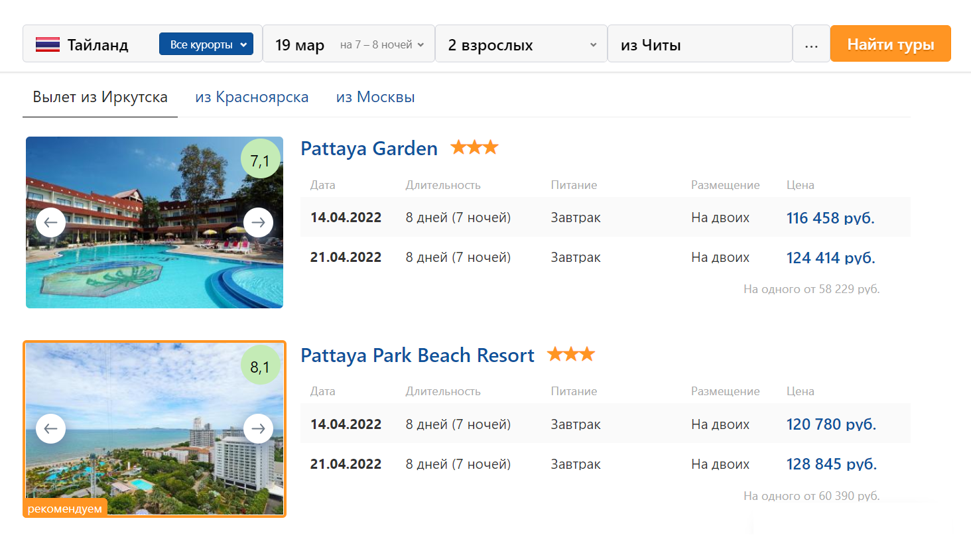Click the 'из Читы' departure city field

pos(700,44)
